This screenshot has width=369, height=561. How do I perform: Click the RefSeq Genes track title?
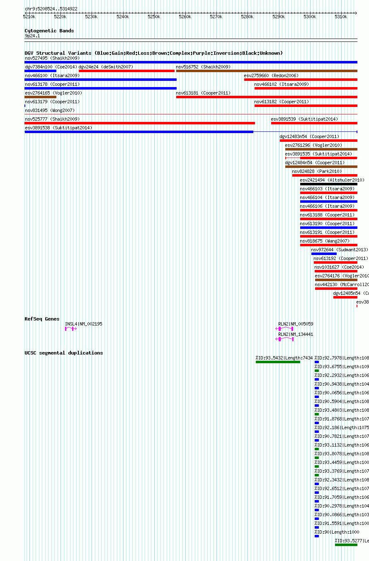tap(42, 319)
